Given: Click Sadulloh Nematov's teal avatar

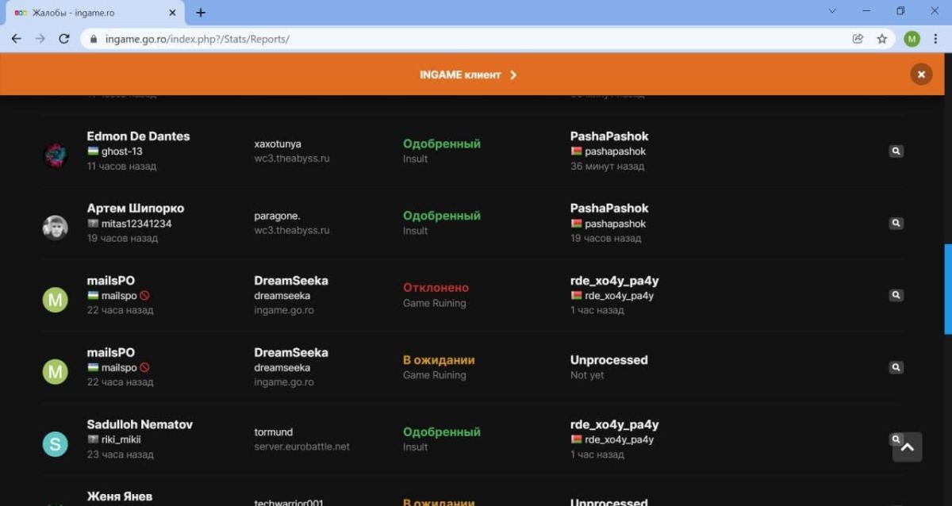Looking at the screenshot, I should 55,443.
